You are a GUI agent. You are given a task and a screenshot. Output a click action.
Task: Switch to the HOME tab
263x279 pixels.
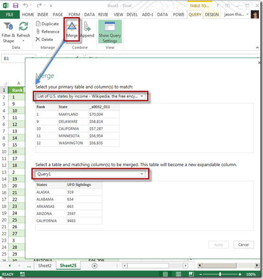pos(28,14)
